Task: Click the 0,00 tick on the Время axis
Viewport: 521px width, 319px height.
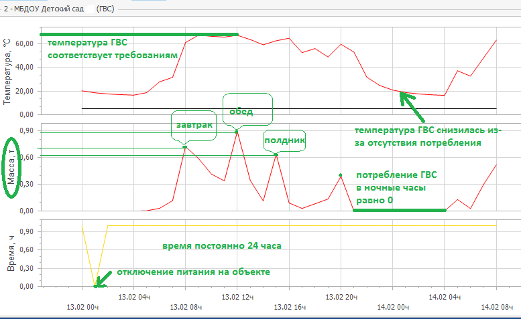Action: [26, 286]
